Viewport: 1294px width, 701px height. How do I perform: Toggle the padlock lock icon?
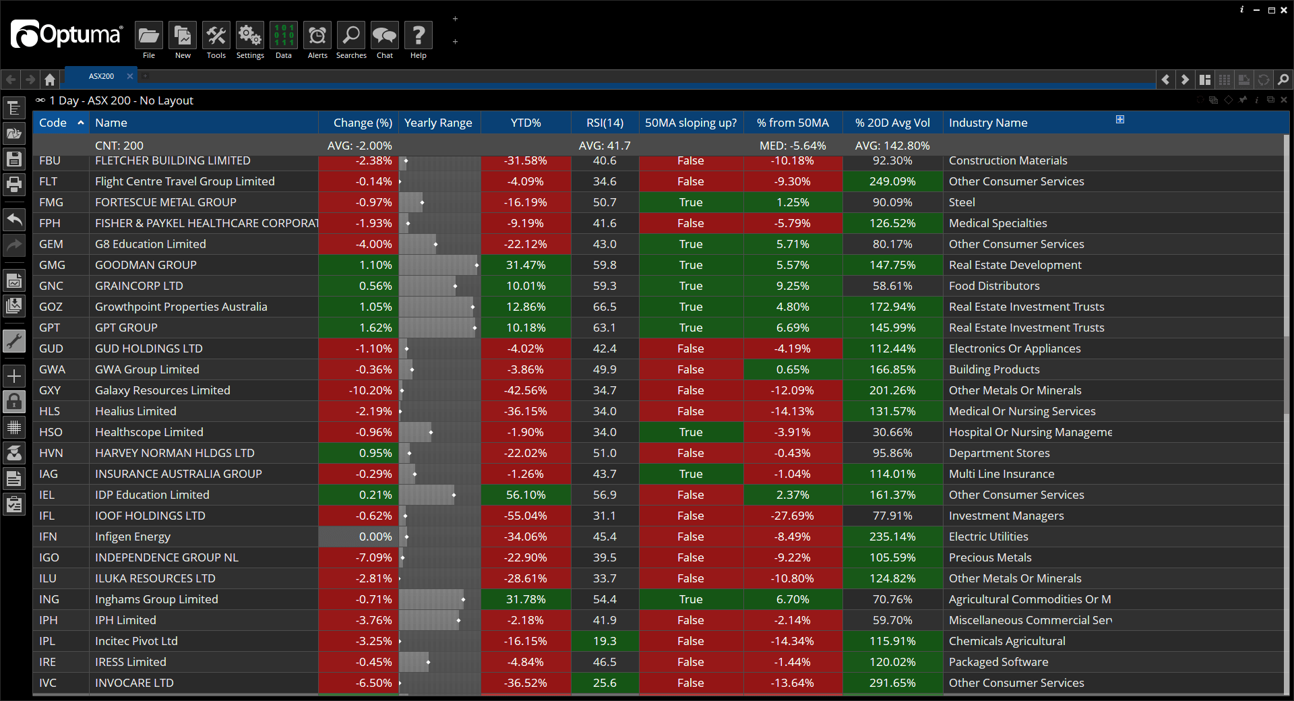[x=14, y=402]
